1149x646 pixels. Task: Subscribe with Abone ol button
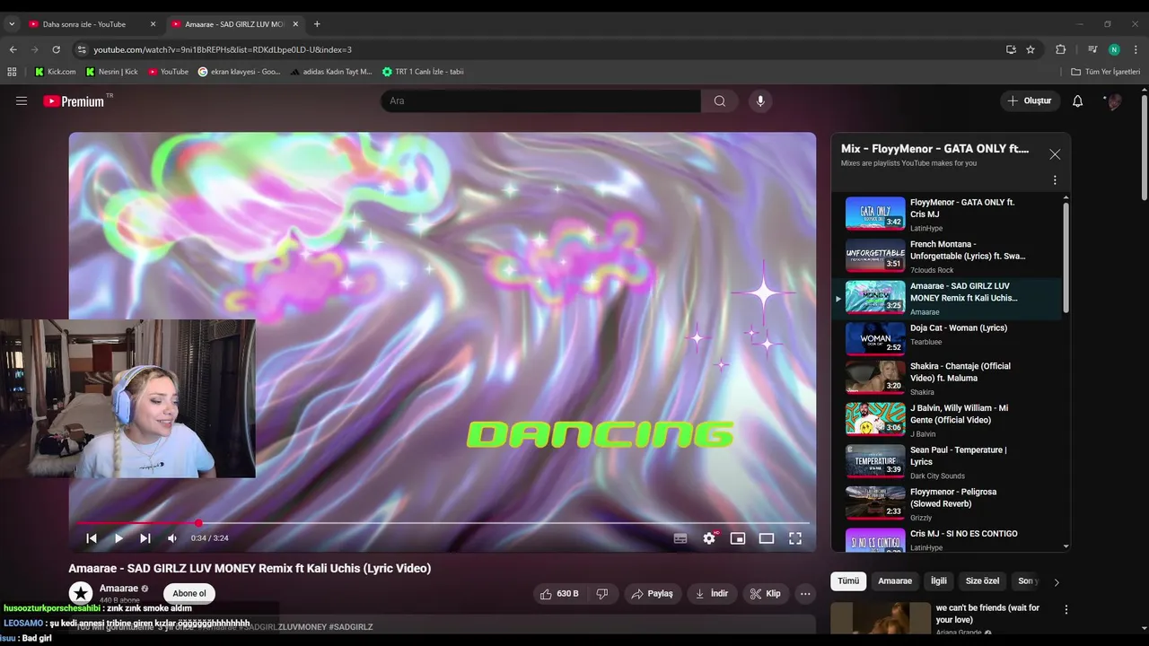(189, 594)
